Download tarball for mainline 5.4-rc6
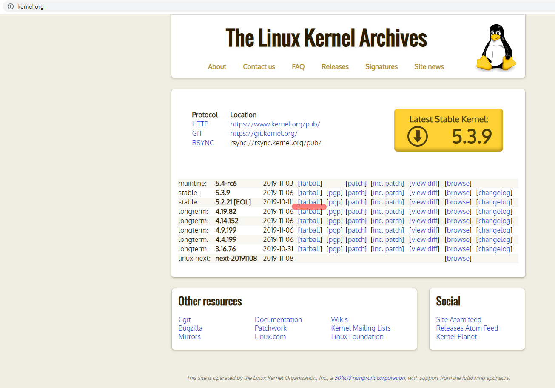555x388 pixels. click(310, 183)
